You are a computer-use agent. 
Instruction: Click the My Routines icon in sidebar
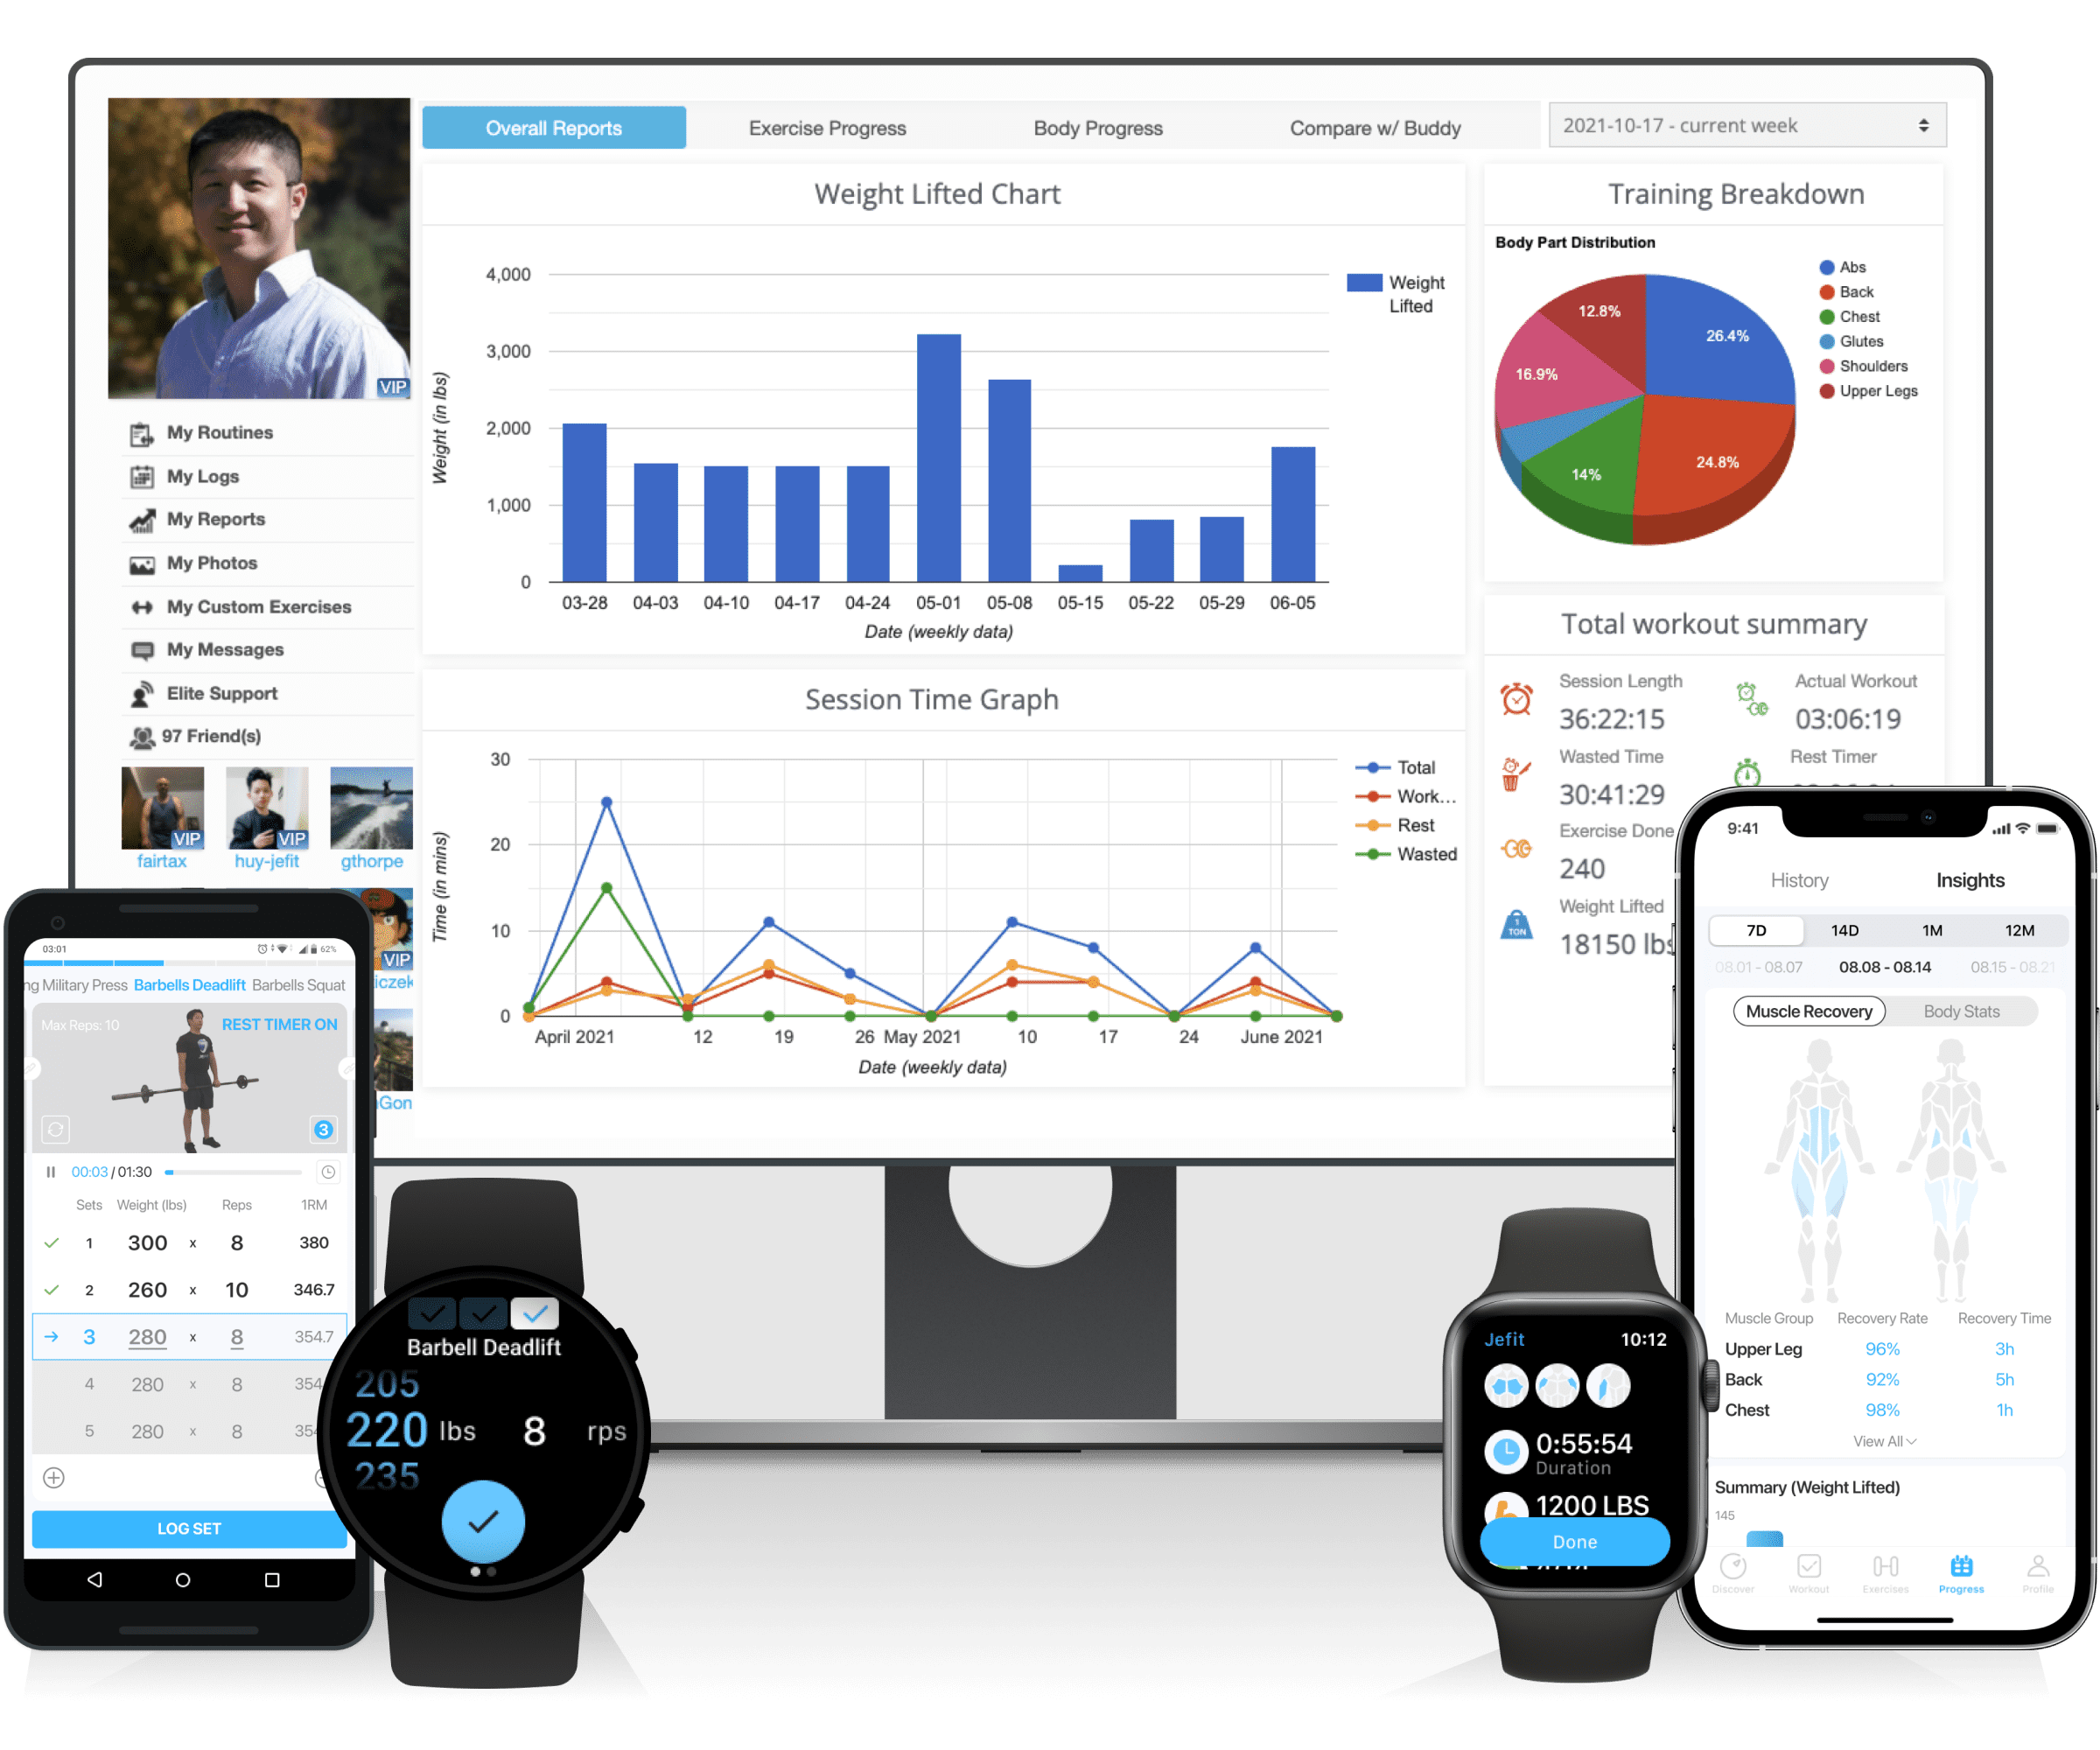tap(141, 433)
